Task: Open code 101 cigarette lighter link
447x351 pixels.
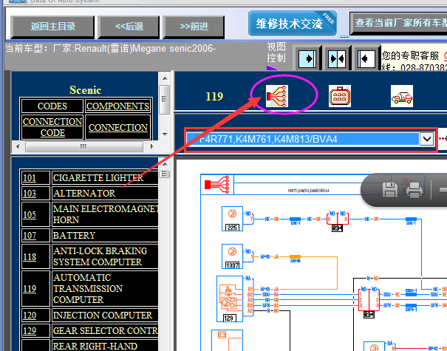Action: 30,178
